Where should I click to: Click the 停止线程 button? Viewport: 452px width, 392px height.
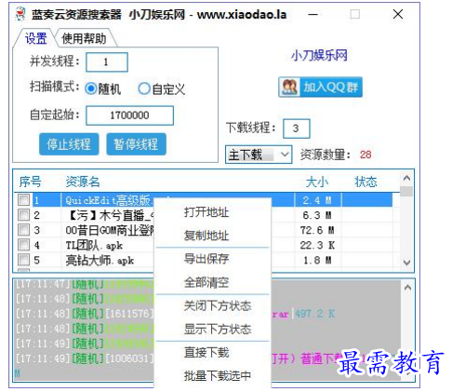point(69,144)
